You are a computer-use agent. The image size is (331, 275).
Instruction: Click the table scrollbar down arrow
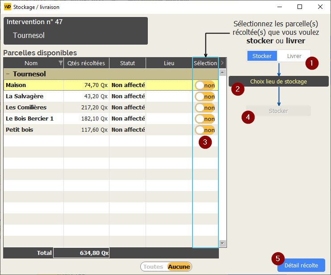[x=223, y=243]
